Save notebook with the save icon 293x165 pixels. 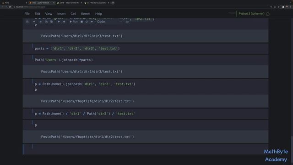tap(27, 22)
